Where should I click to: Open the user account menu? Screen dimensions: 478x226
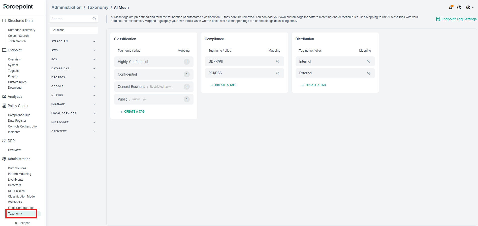470,8
